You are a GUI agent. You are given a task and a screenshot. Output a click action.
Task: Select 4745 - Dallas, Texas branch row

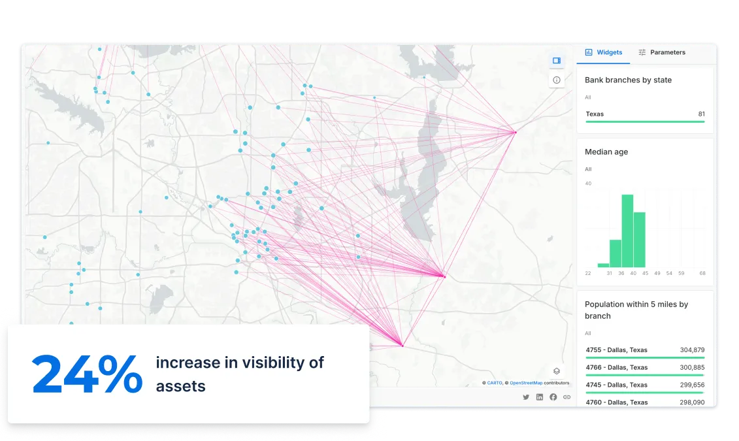(645, 385)
